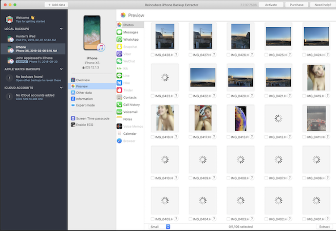Open the IMG_0428 building thumbnail
The height and width of the screenshot is (231, 336).
165,36
